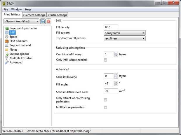Open Multiple Extruders page
The height and width of the screenshot is (135, 181).
coord(21,58)
